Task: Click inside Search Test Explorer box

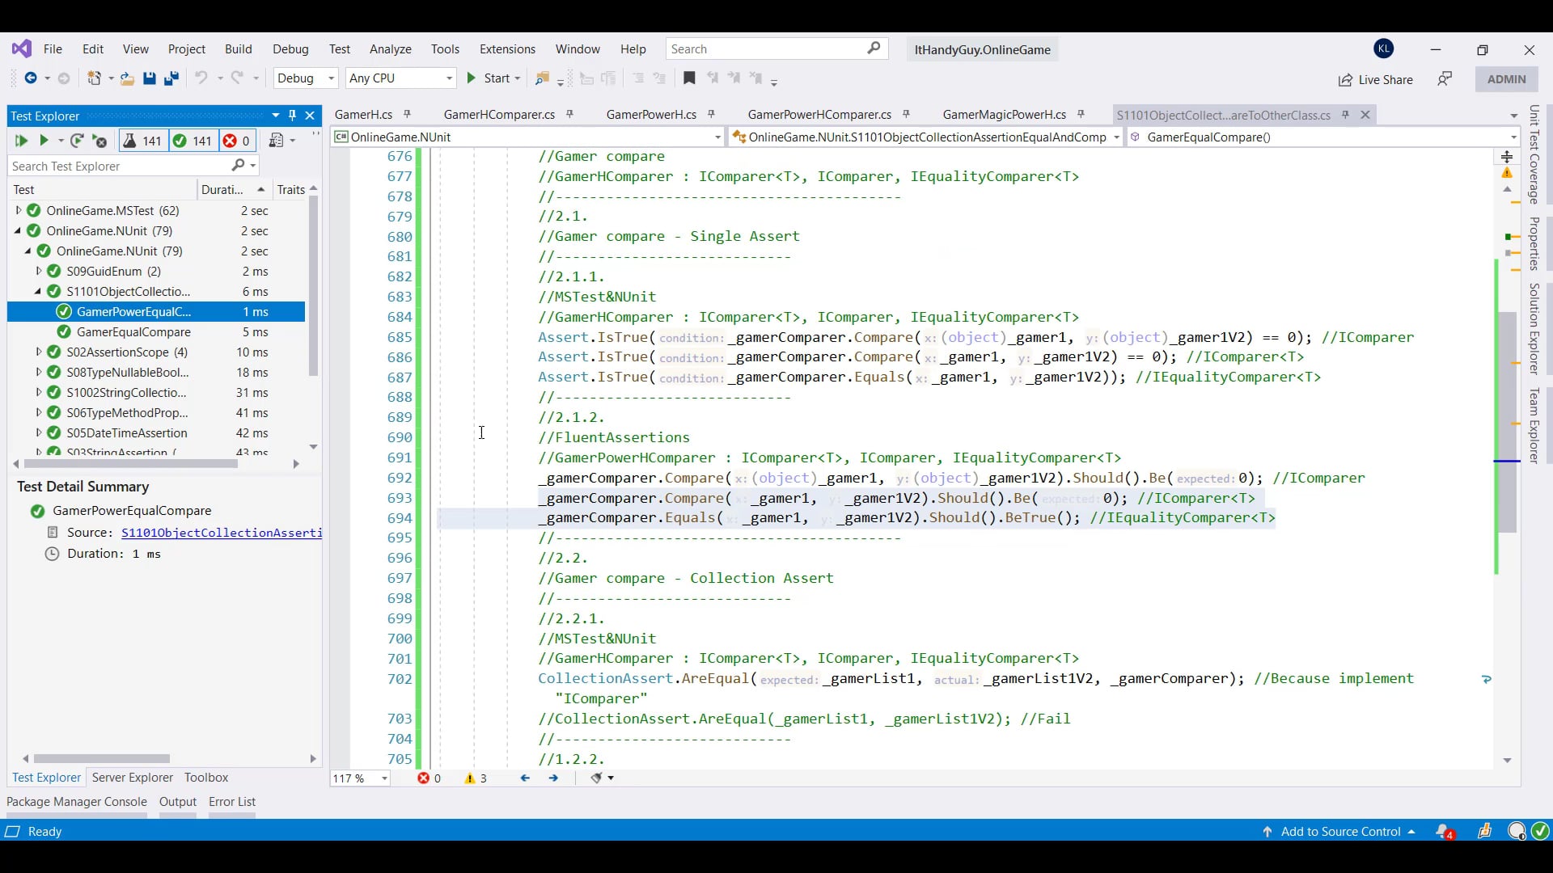Action: pos(121,166)
